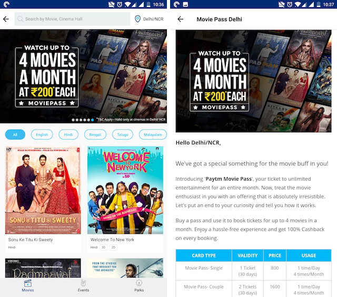Tap the Movie Pass Delhi title
Screen dimensions: 337x297
(219, 19)
